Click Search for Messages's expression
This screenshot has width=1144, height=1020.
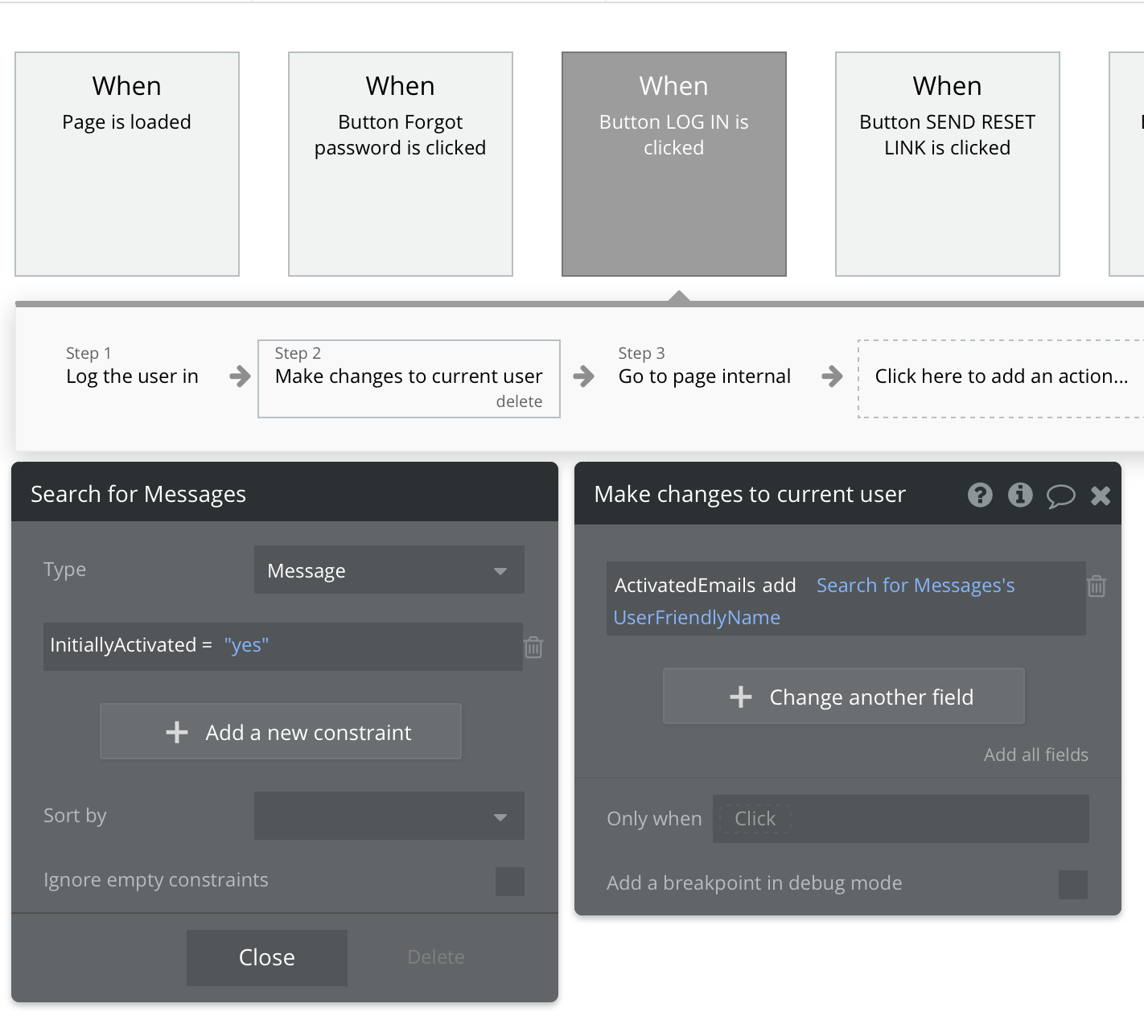click(916, 586)
